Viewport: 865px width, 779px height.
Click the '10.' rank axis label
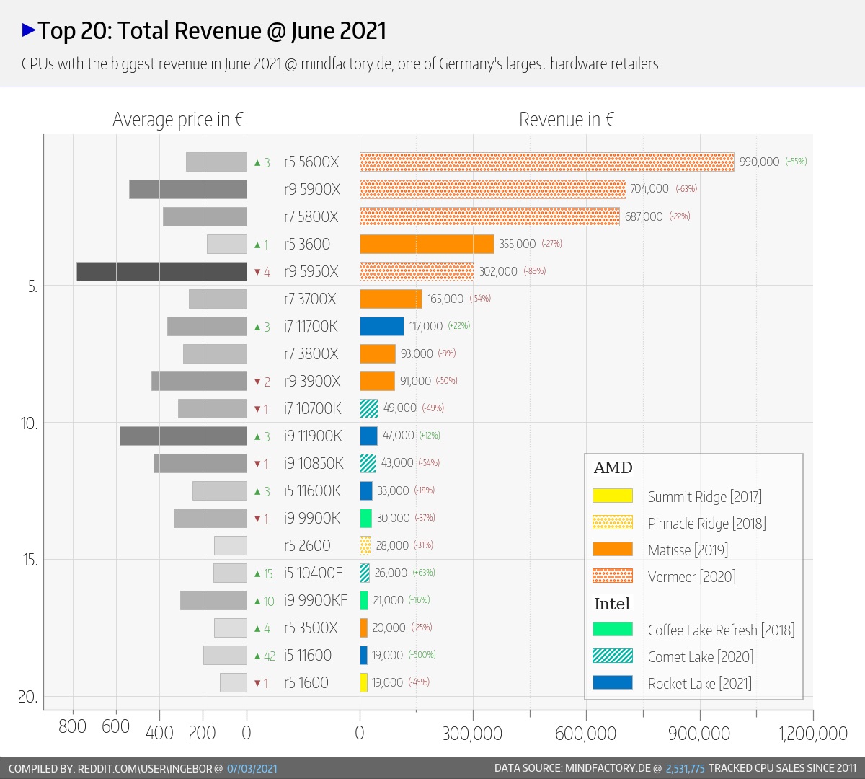pos(29,423)
